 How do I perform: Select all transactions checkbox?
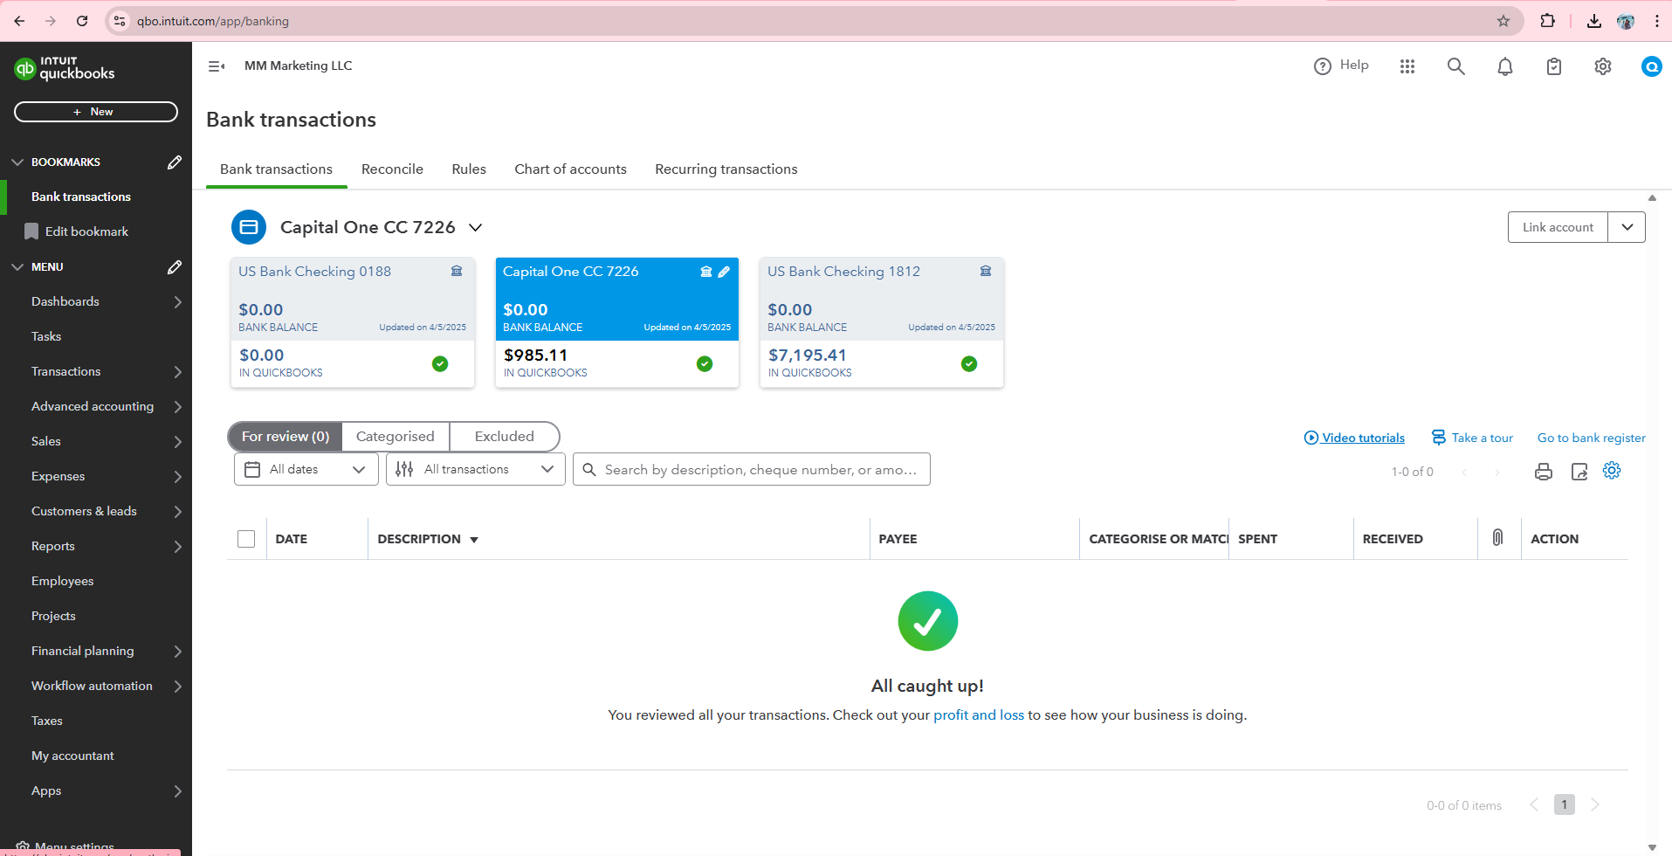[x=246, y=539]
